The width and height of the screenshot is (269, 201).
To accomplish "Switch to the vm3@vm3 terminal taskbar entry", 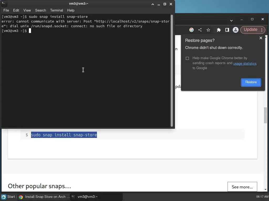I will (96, 197).
